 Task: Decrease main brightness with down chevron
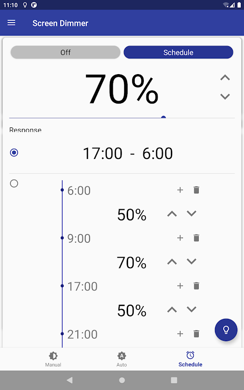tap(225, 96)
